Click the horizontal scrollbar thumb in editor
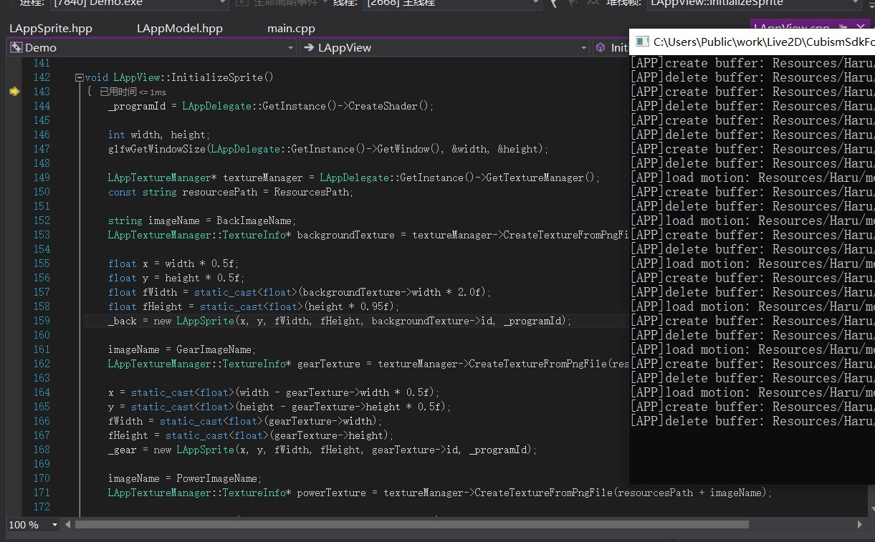This screenshot has height=542, width=875. (x=412, y=525)
